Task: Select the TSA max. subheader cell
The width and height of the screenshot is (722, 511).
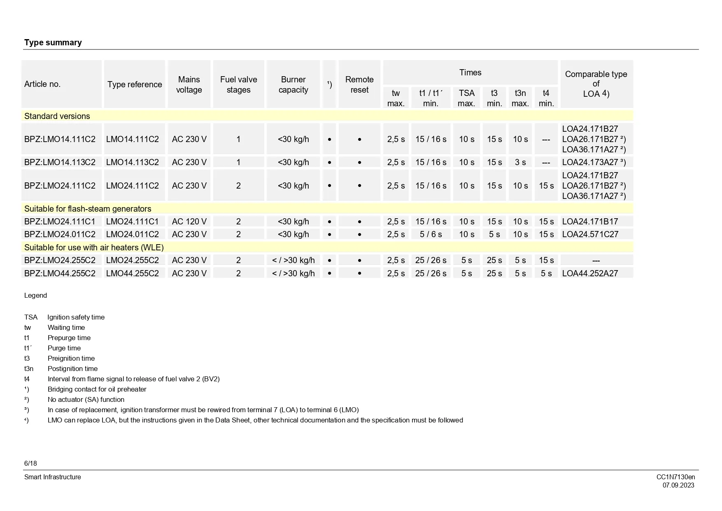Action: [466, 98]
